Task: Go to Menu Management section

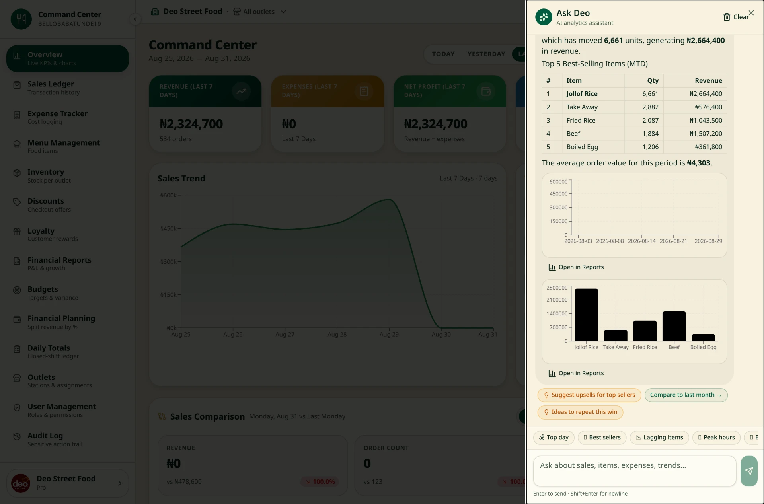Action: pos(68,146)
